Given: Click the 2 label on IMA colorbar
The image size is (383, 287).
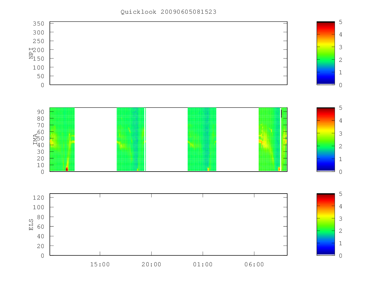Looking at the screenshot, I should coord(341,146).
